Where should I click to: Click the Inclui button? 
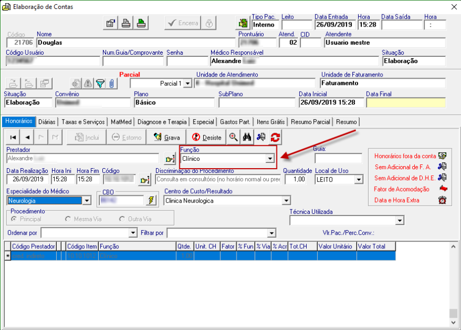[87, 137]
